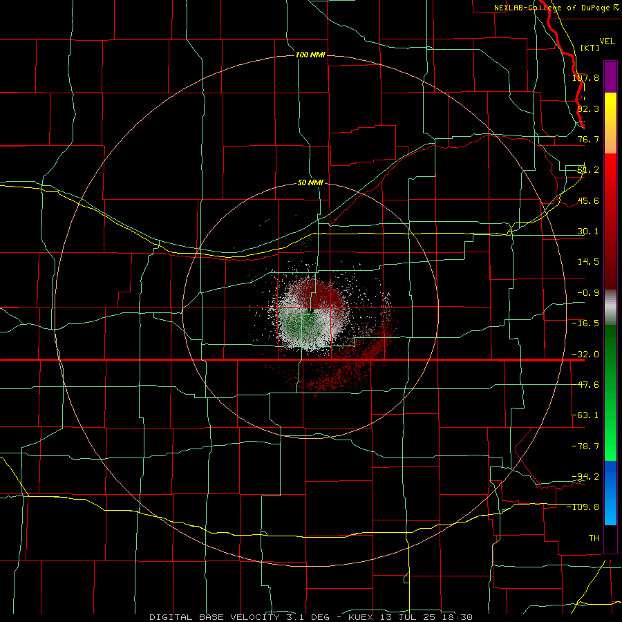The height and width of the screenshot is (622, 622).
Task: Click the 107.8 legend value
Action: (x=585, y=77)
